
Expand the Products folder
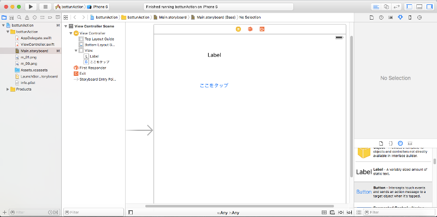tap(8, 89)
